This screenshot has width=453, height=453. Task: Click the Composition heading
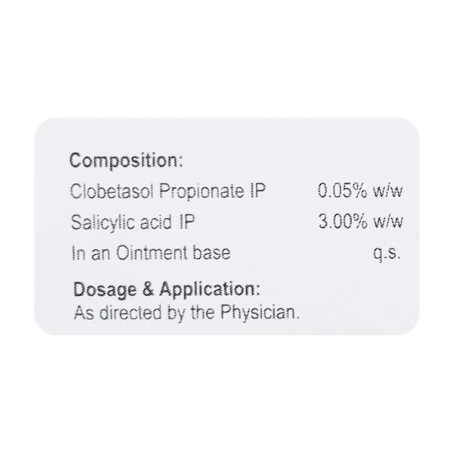click(x=125, y=161)
